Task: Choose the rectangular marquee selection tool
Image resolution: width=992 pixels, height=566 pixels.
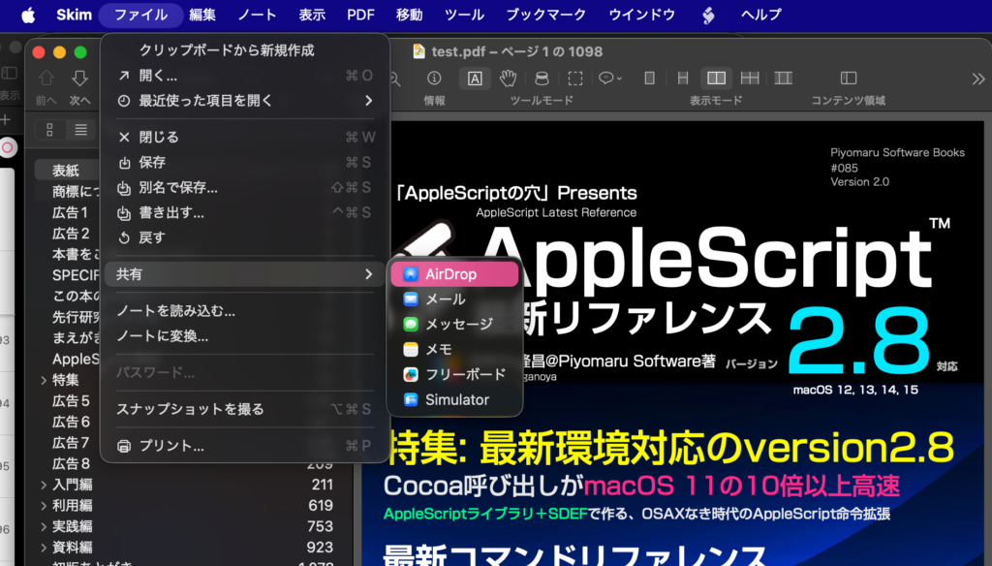Action: click(575, 79)
